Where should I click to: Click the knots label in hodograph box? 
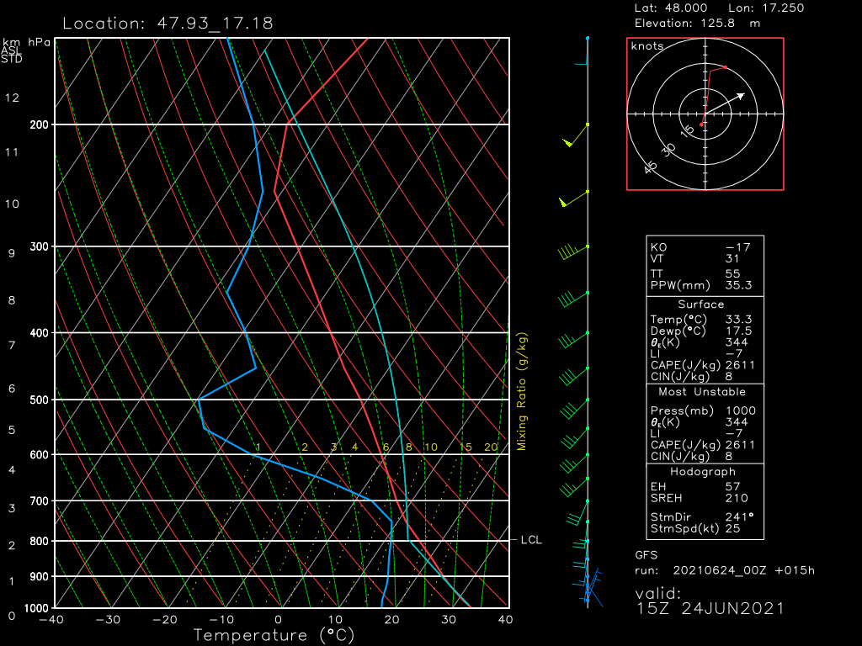coord(647,46)
